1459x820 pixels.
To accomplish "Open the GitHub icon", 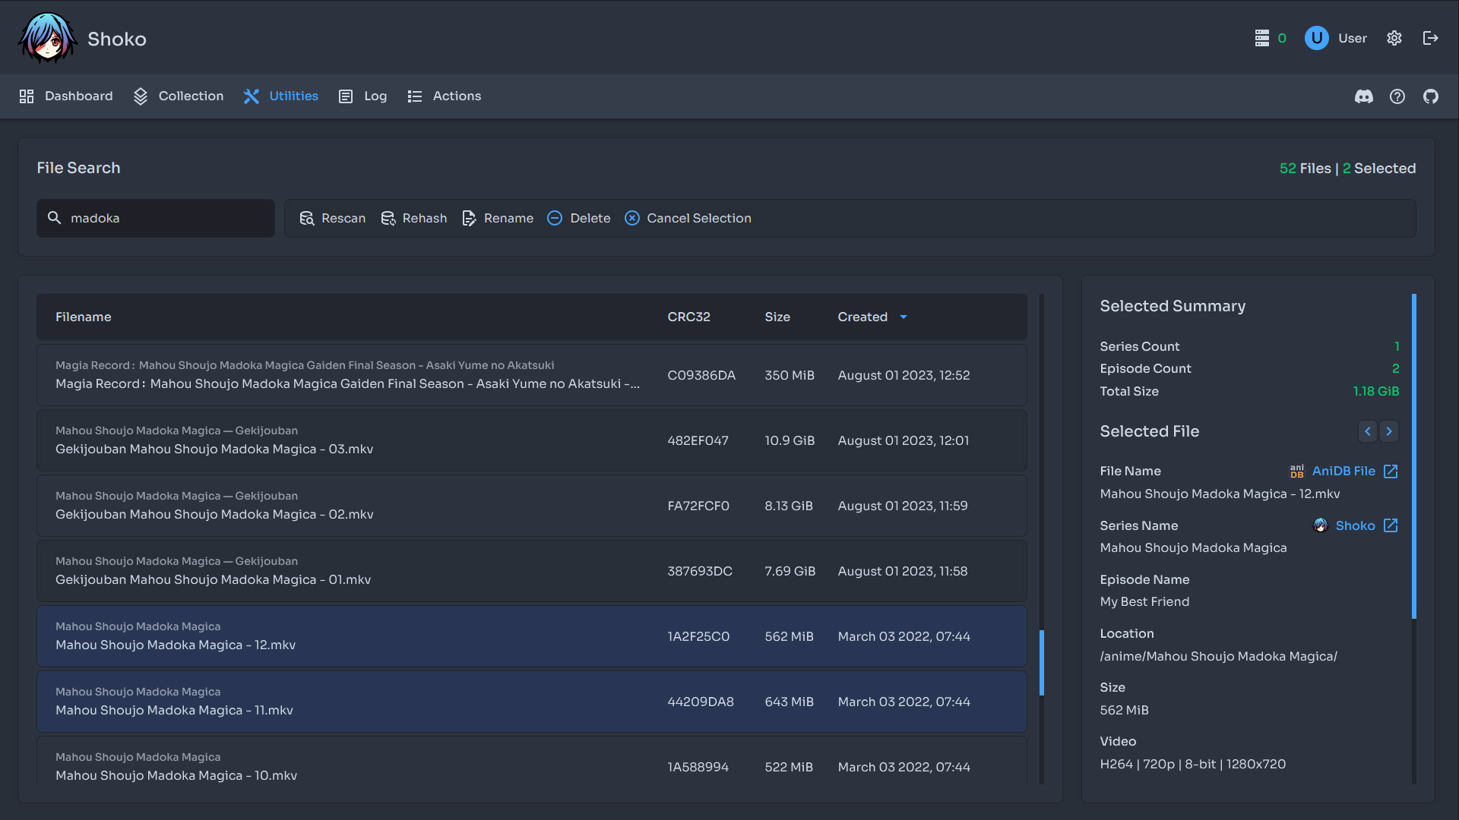I will coord(1431,96).
